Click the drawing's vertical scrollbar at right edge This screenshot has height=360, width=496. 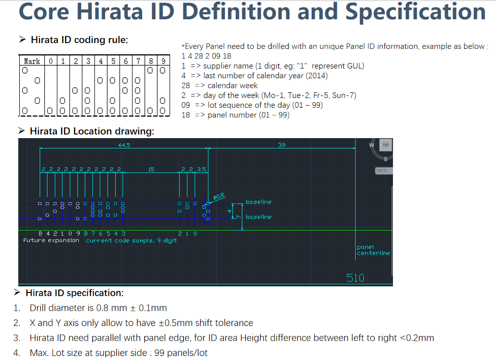(x=391, y=231)
